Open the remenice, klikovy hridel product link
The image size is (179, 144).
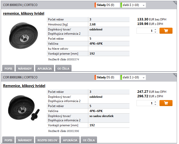23,13
